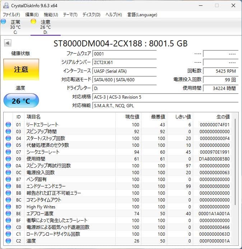Click the firmware field showing 0001
This screenshot has width=242, height=249.
pos(124,54)
